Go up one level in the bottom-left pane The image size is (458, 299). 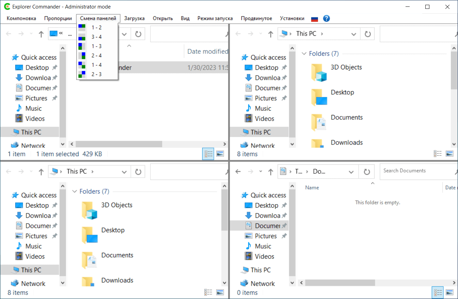41,172
